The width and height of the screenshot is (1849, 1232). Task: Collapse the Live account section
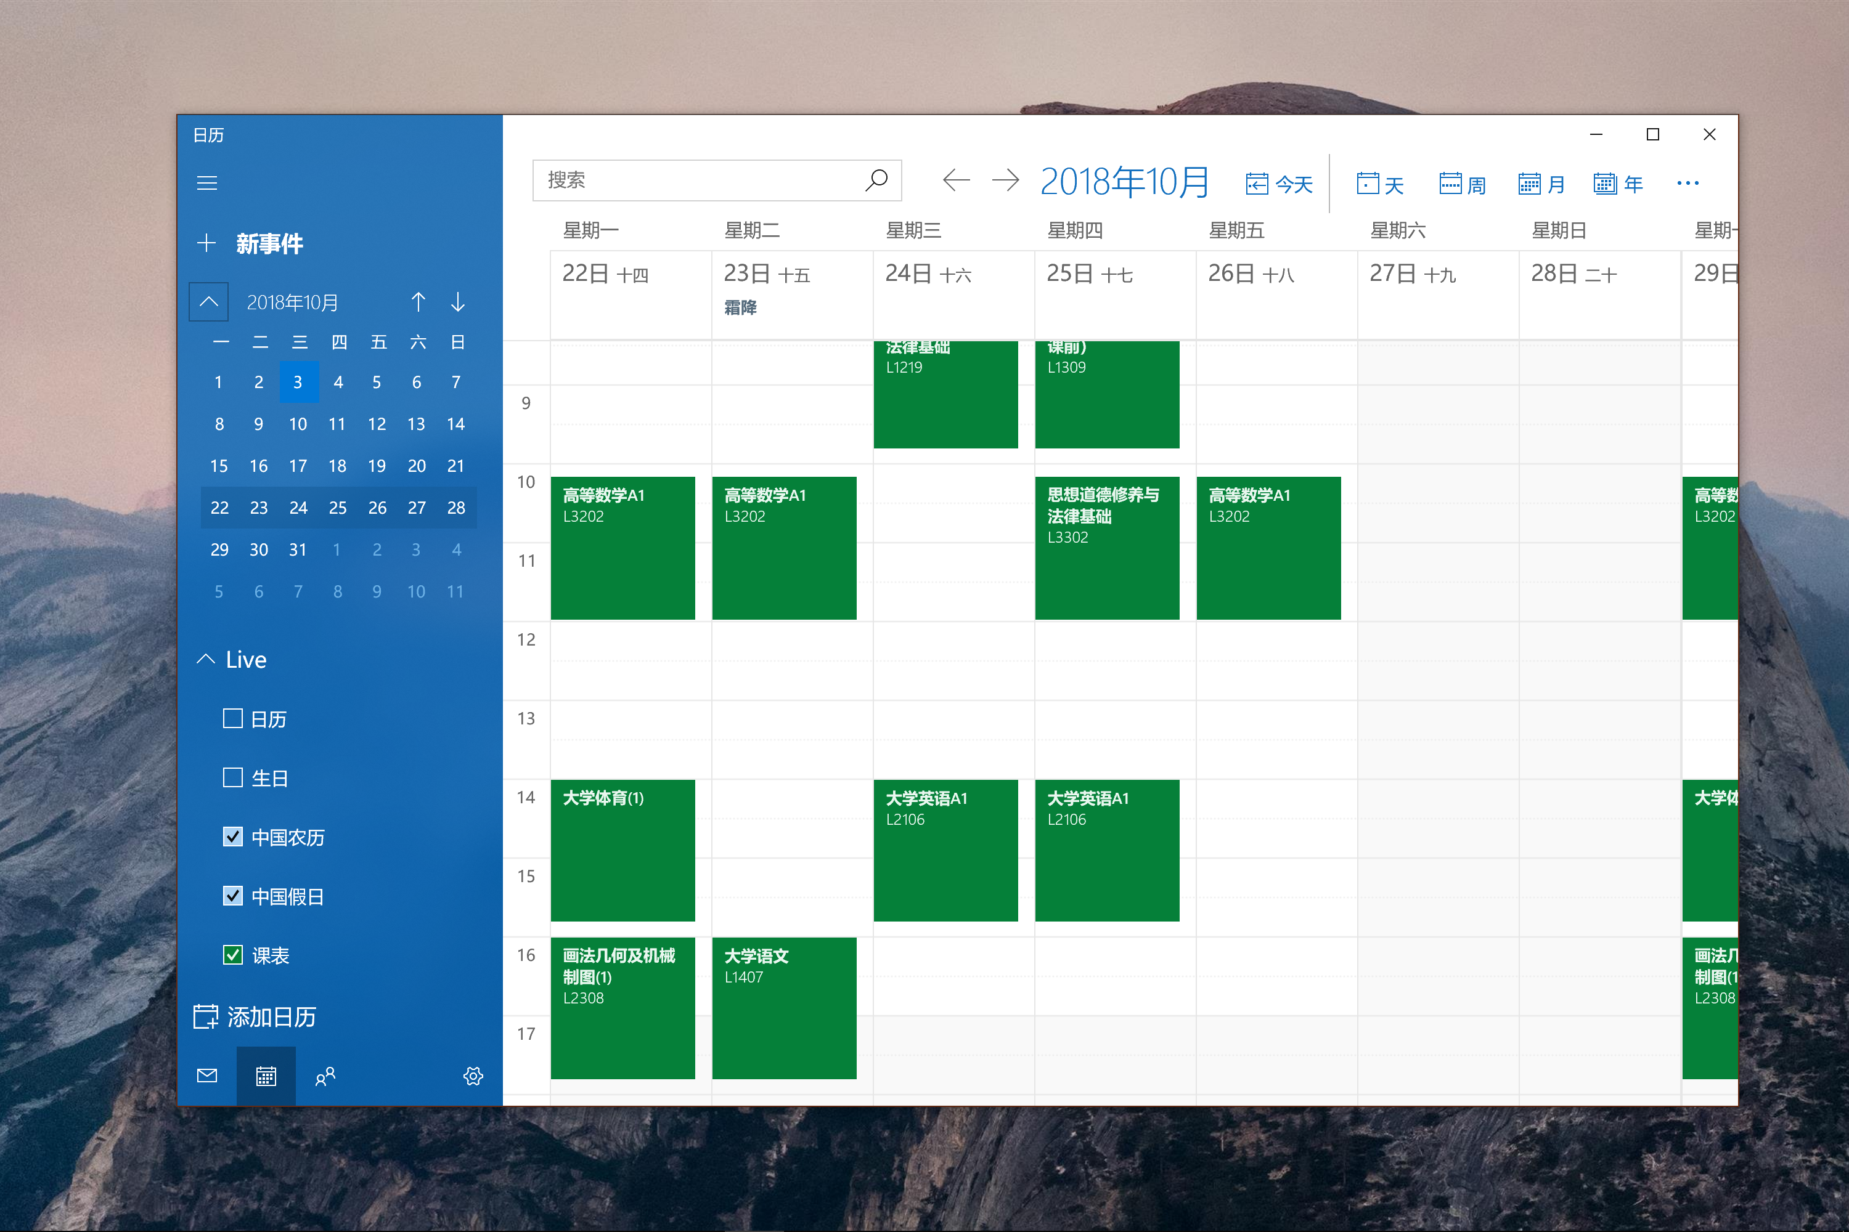[x=206, y=659]
